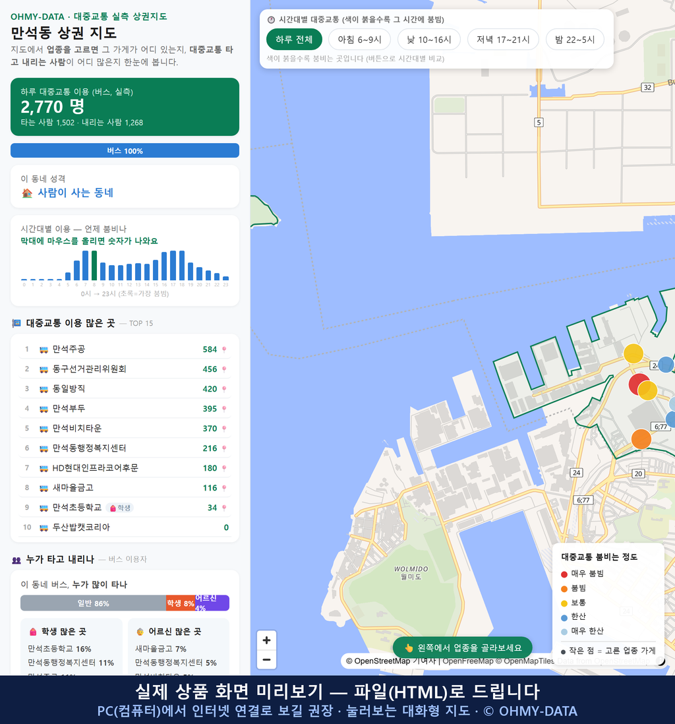The height and width of the screenshot is (724, 675).
Task: Open the 어르신 많은 곳 card
Action: point(179,646)
